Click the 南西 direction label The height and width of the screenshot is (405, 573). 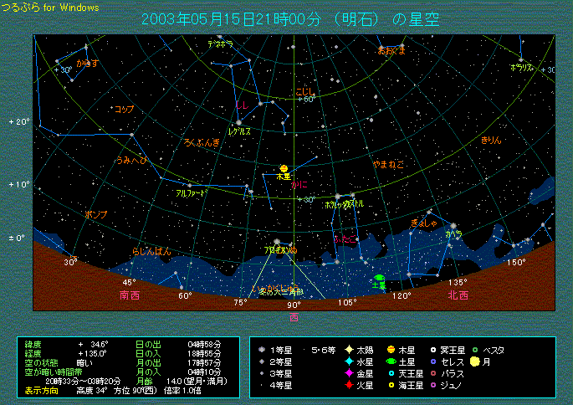click(130, 295)
